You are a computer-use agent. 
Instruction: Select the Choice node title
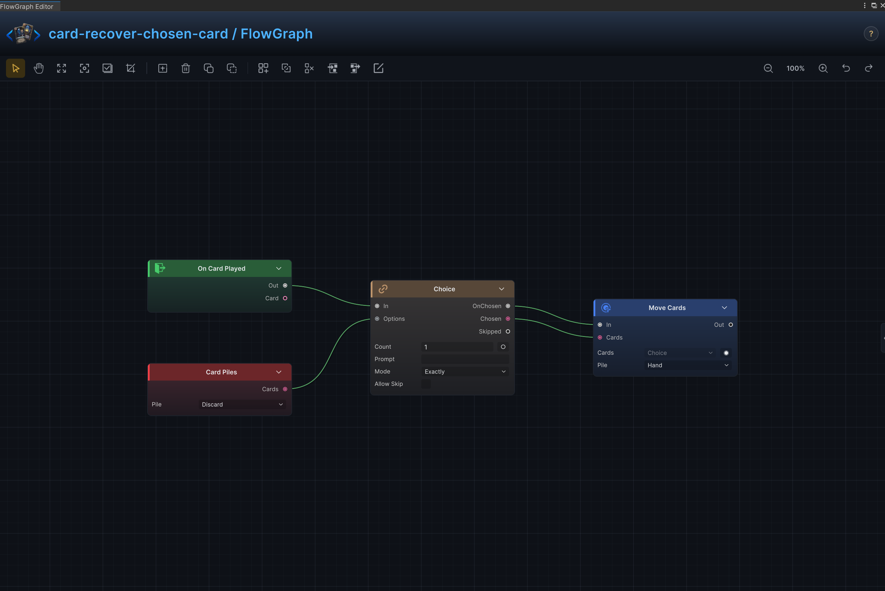tap(444, 289)
